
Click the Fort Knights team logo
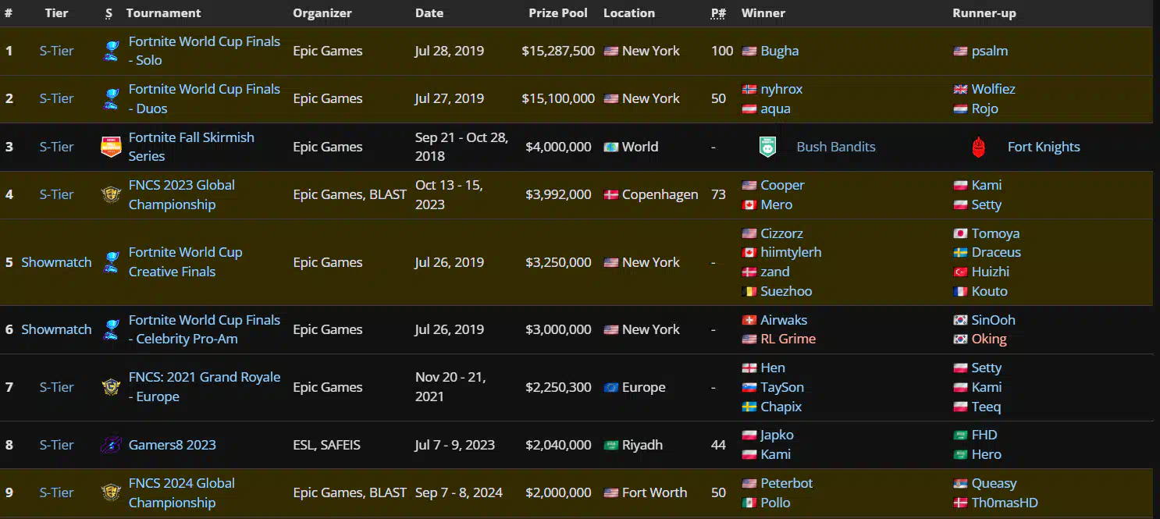[979, 147]
